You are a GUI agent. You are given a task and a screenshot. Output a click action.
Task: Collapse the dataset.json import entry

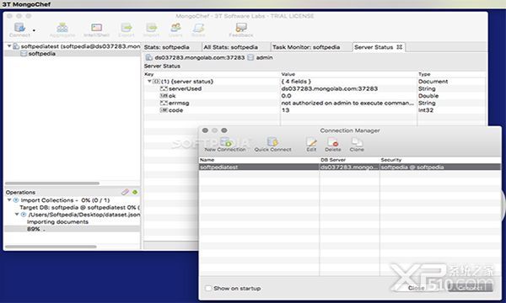(17, 214)
